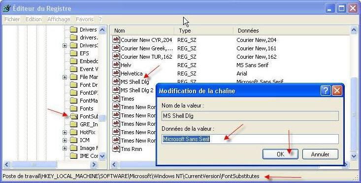Expand the Image F tree node

coord(65,148)
